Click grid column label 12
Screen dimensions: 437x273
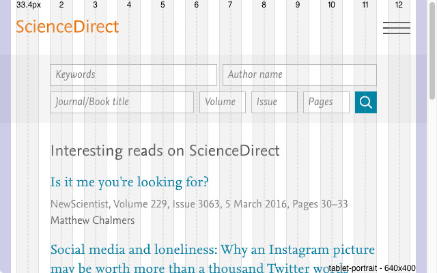click(x=399, y=5)
